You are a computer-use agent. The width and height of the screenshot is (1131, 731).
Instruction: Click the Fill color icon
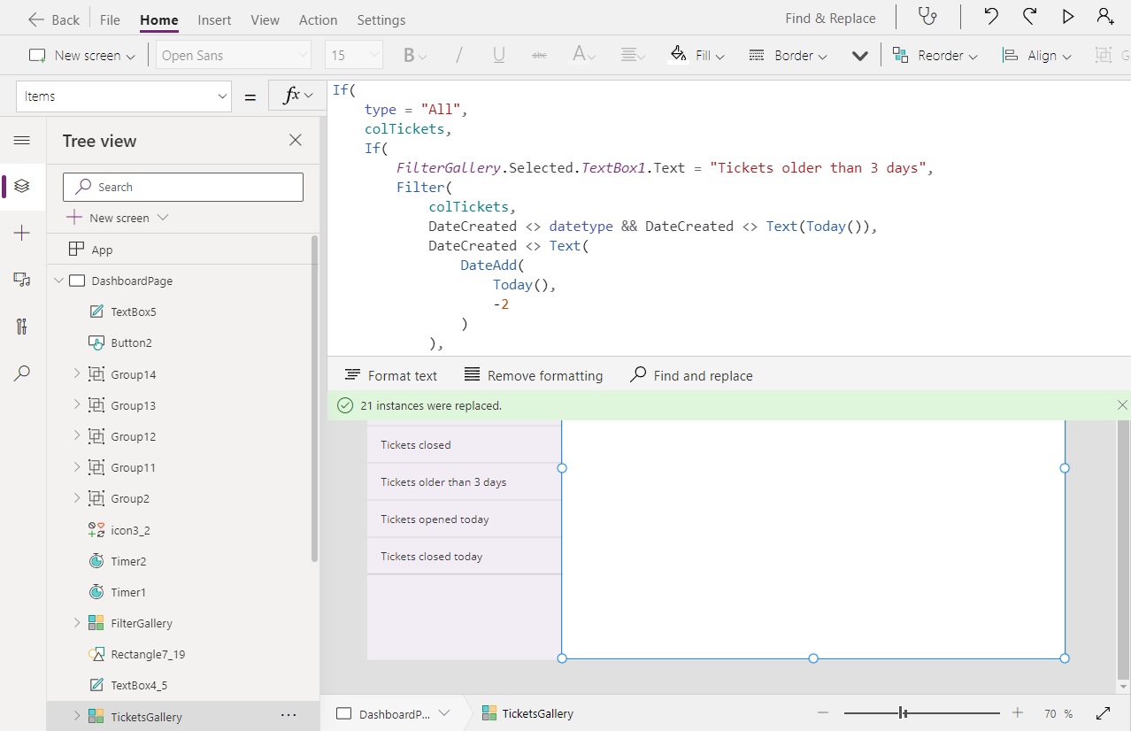[x=680, y=55]
